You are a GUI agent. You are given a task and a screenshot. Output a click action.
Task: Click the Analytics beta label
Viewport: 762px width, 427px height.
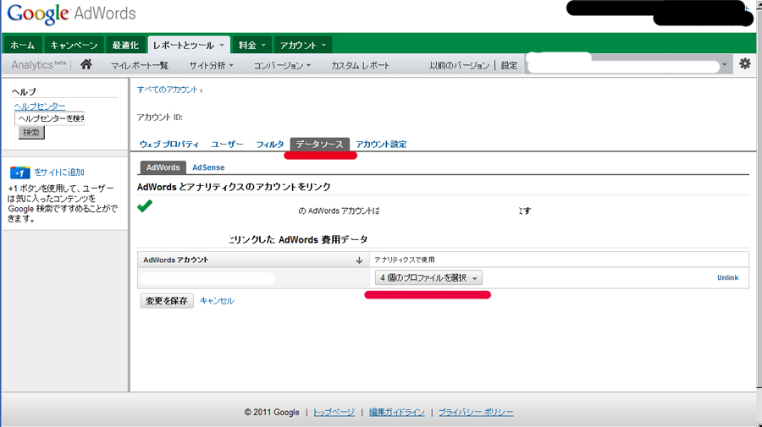(38, 64)
